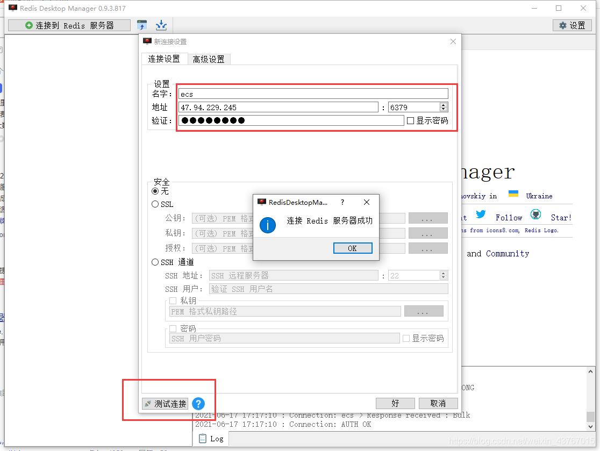The image size is (600, 451).
Task: Increment the port 6379 with the stepper
Action: click(442, 104)
